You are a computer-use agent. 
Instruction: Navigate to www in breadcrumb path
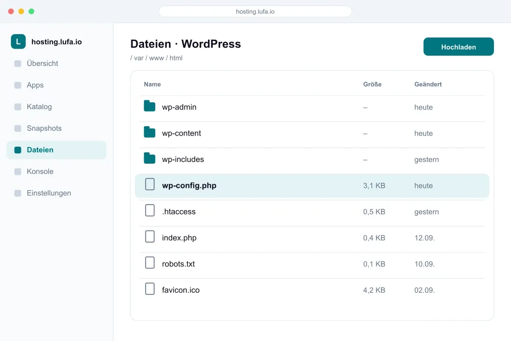click(156, 58)
